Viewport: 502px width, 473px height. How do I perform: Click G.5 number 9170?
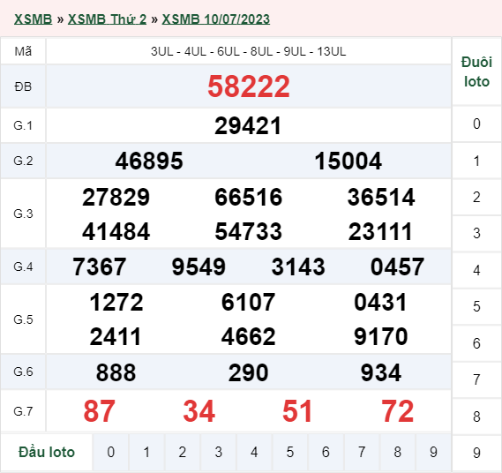(380, 336)
